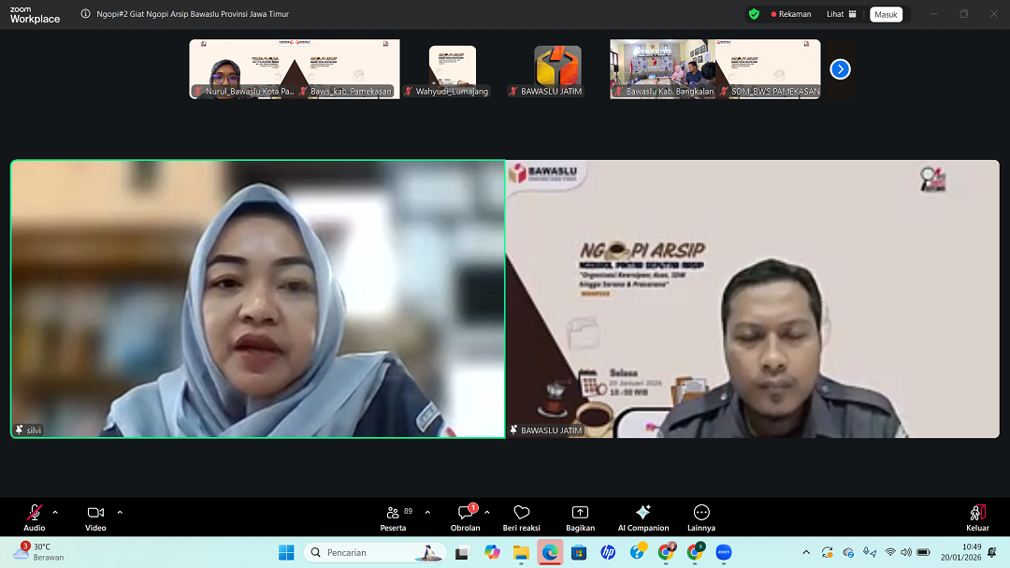Open Microsoft Store from the taskbar
1010x568 pixels.
579,552
